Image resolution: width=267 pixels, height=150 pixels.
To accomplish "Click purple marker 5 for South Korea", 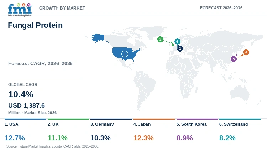I will [234, 59].
